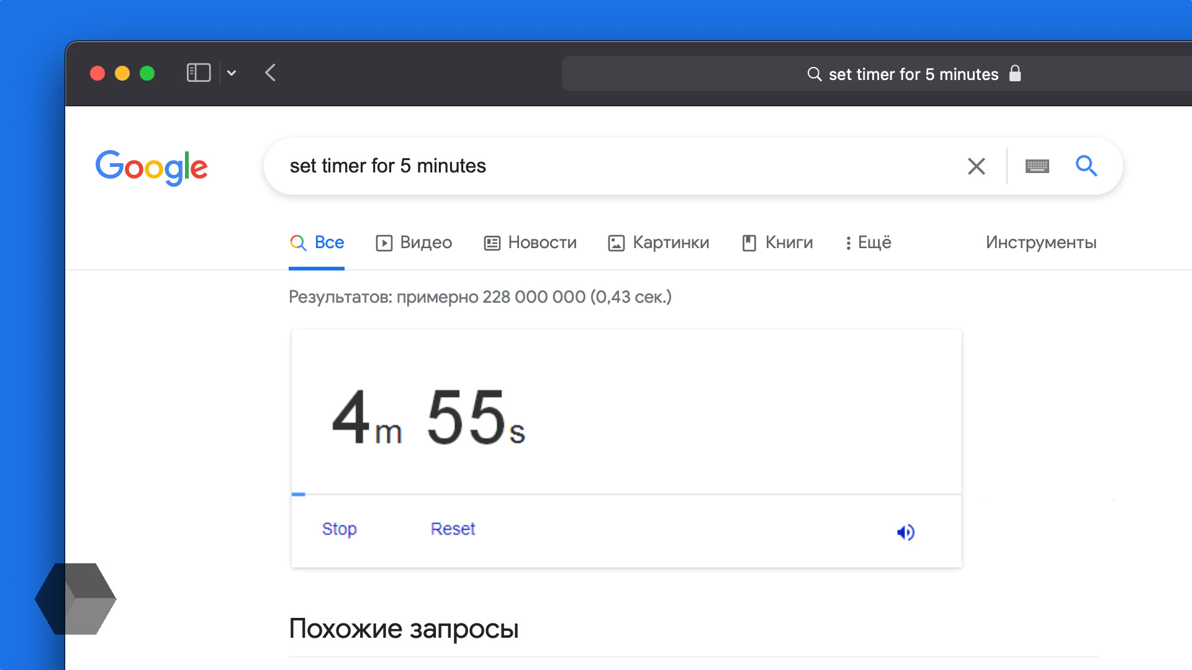Screen dimensions: 1192x670
Task: Toggle the Safari sidebar icon
Action: click(x=199, y=73)
